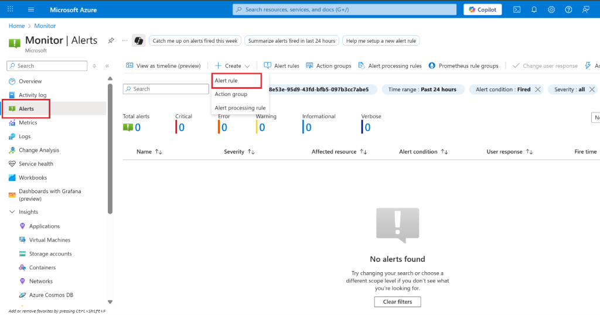
Task: Open the Severity : all filter
Action: [570, 90]
